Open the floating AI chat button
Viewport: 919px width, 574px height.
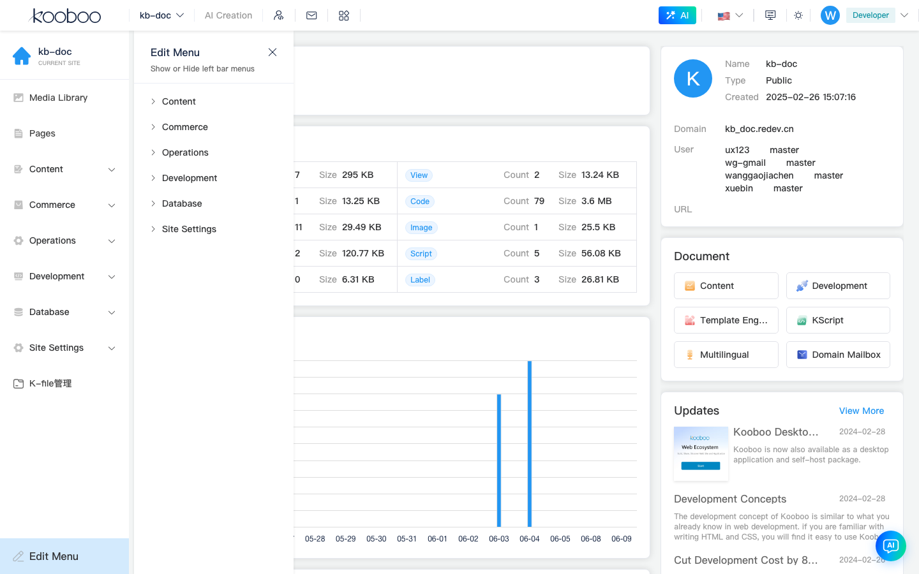tap(891, 546)
